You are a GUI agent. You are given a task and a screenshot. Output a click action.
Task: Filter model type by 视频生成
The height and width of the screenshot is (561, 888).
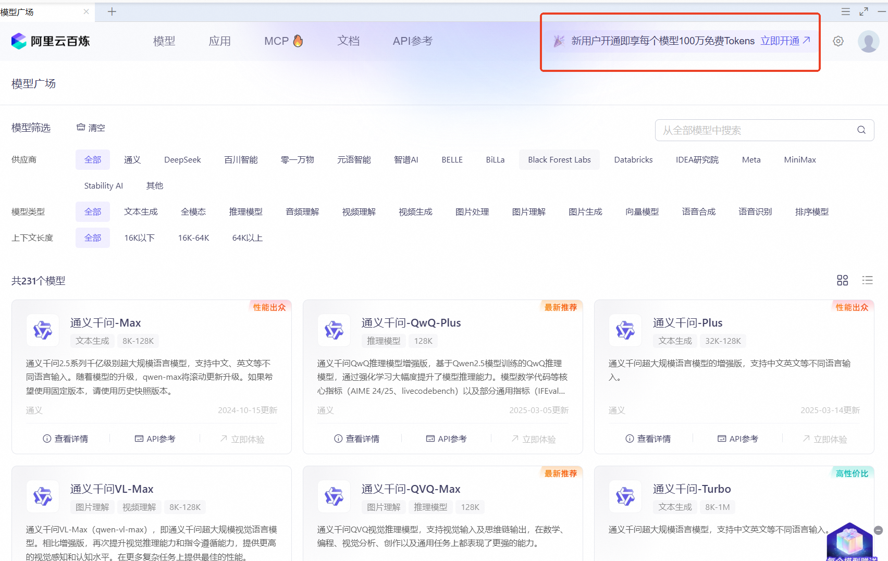point(415,211)
